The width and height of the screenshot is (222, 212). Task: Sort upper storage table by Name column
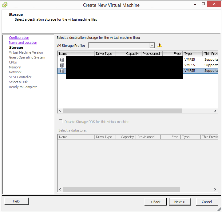pos(76,54)
